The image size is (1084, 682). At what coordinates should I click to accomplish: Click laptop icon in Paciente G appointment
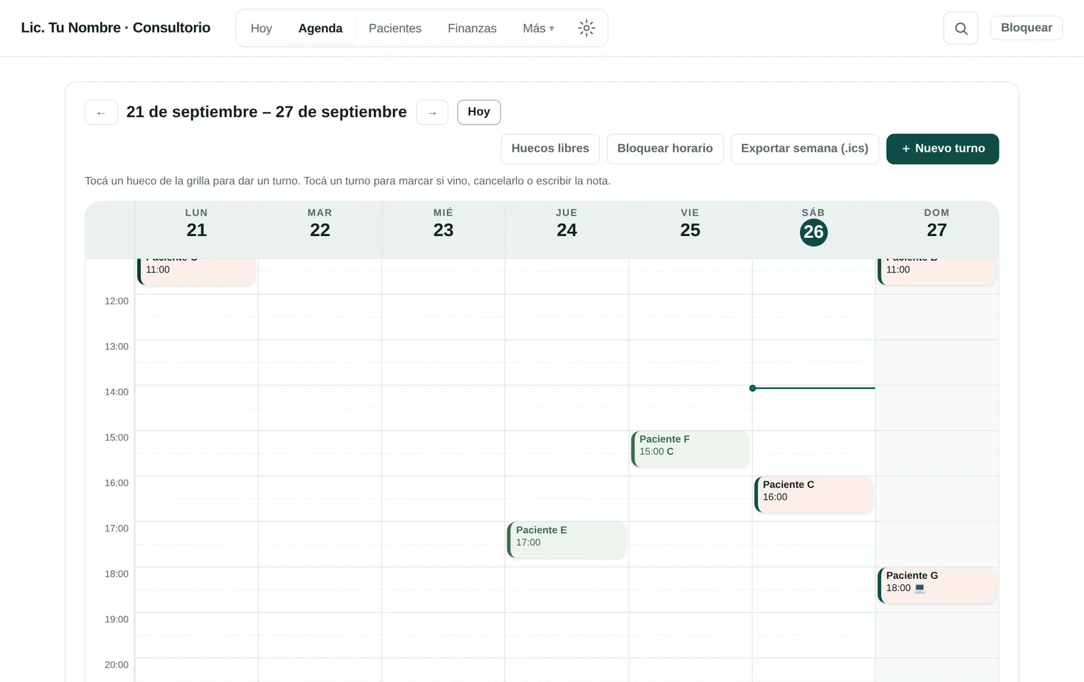pyautogui.click(x=919, y=588)
